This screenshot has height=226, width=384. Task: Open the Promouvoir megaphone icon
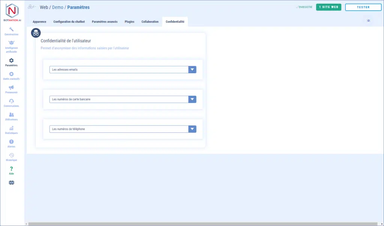tap(11, 88)
